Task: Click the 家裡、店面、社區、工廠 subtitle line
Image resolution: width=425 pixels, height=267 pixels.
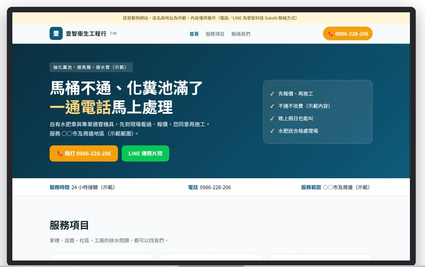Action: [109, 240]
